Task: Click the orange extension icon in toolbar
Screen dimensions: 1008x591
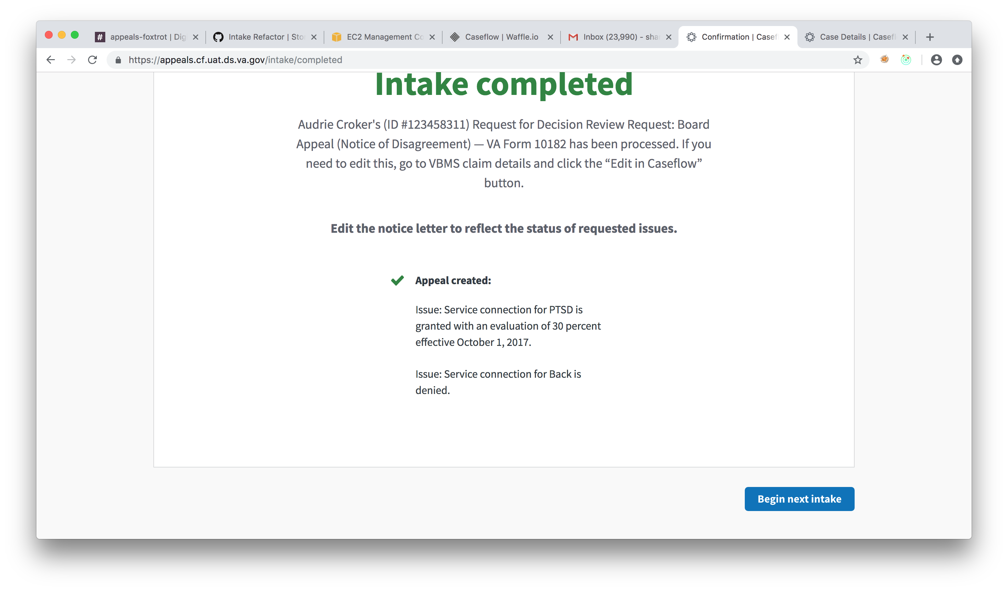Action: (885, 59)
